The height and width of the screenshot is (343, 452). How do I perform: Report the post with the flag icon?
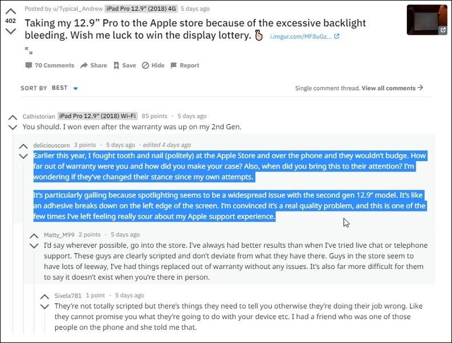(185, 66)
